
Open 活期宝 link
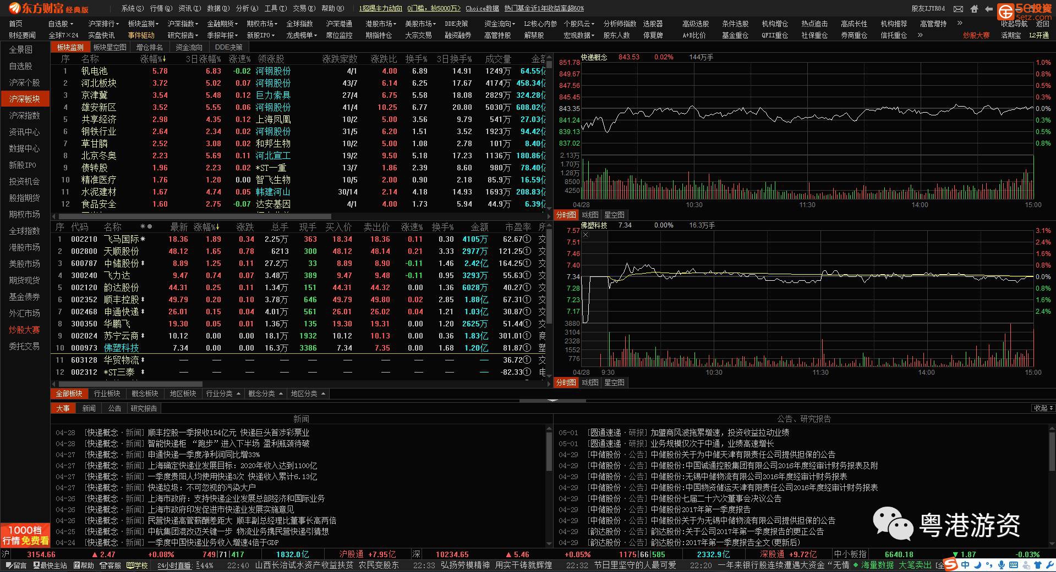pos(1011,35)
